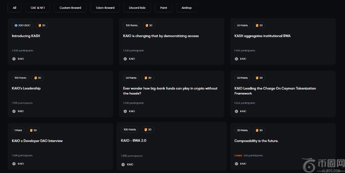
Task: Click the orange 'Ended' status label
Action: pyautogui.click(x=238, y=155)
